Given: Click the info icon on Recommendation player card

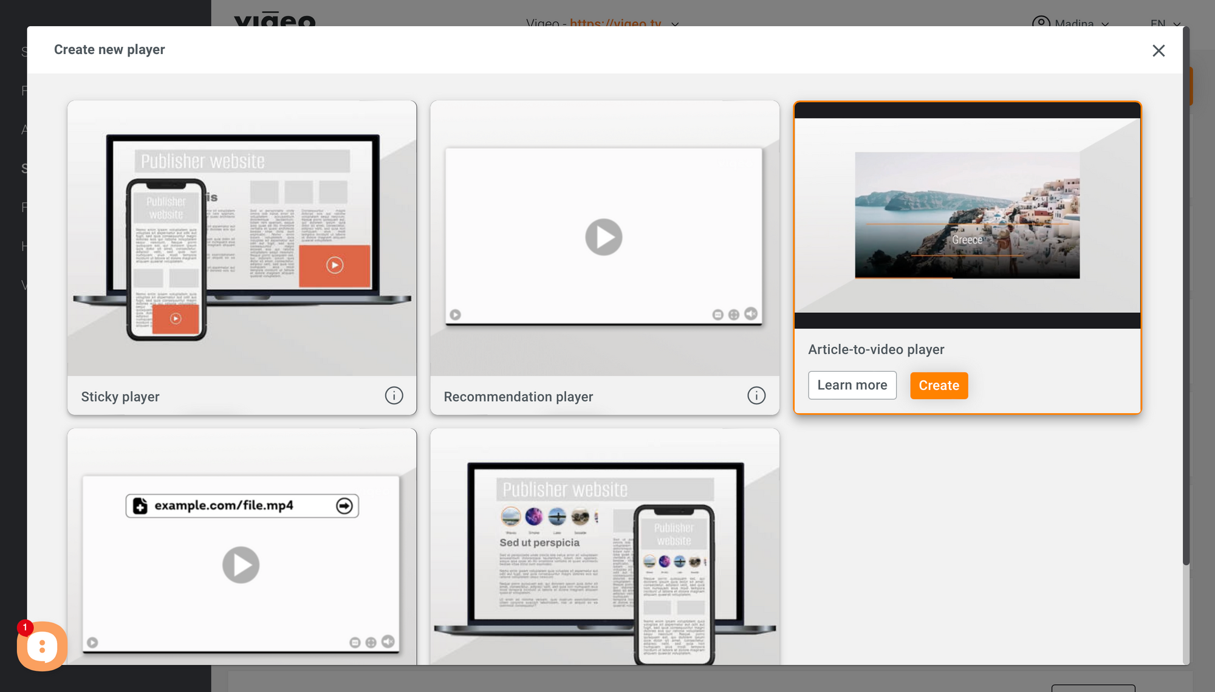Looking at the screenshot, I should click(x=756, y=396).
